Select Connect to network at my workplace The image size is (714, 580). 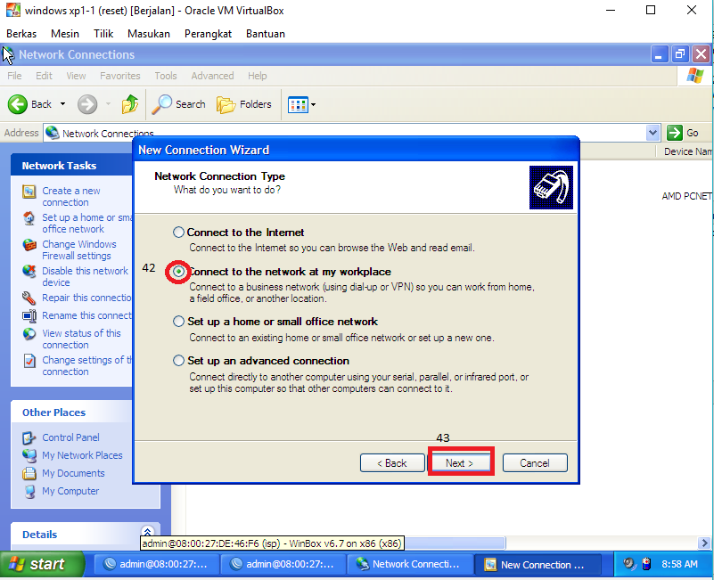click(x=178, y=272)
